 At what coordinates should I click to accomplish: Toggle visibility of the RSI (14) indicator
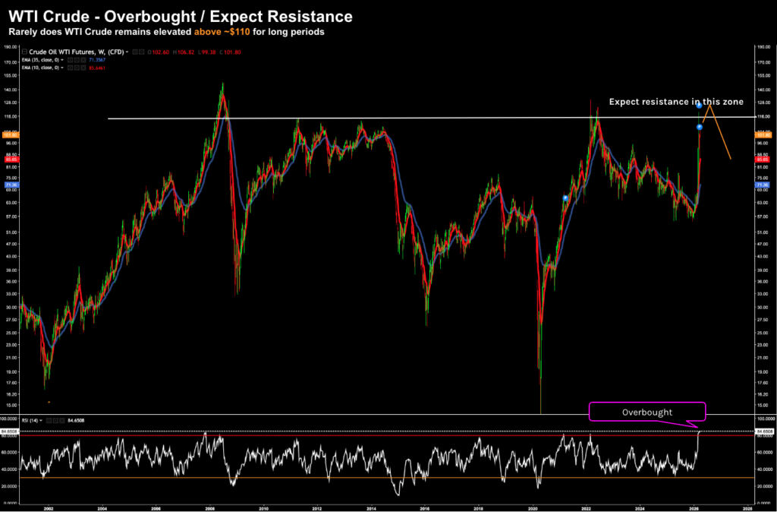[x=49, y=420]
